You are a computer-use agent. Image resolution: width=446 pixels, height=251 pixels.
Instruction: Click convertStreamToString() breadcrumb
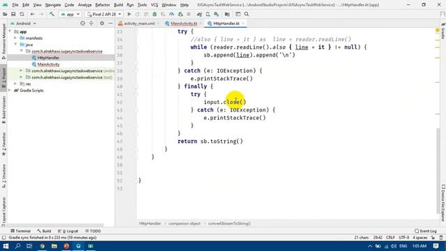(229, 223)
